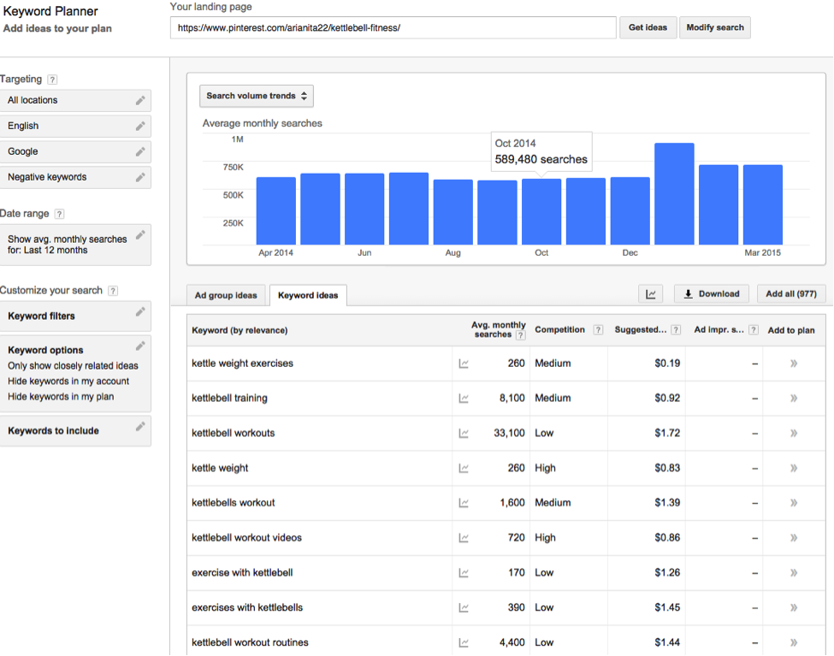Open the Targeting help icon
The image size is (834, 656).
tap(53, 79)
